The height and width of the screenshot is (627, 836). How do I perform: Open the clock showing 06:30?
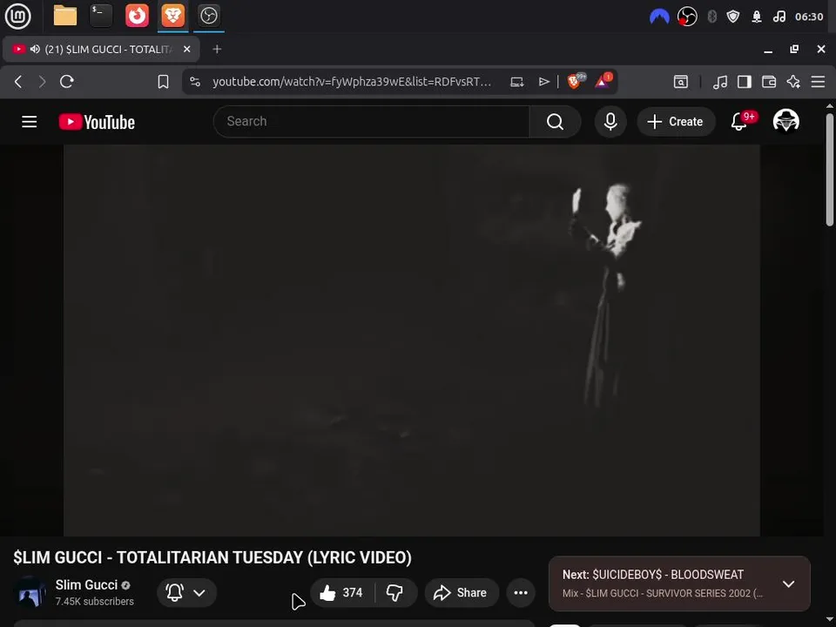(x=809, y=17)
